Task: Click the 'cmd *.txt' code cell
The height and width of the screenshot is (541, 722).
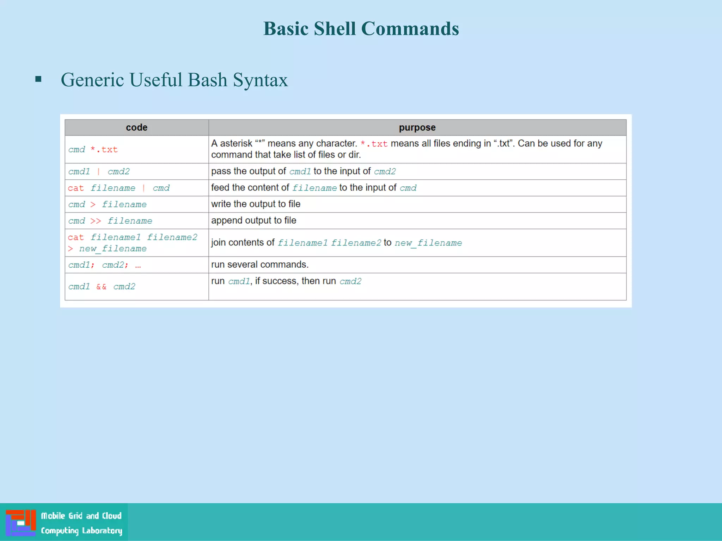Action: [x=137, y=149]
